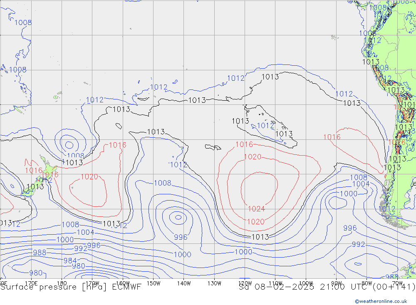416x305 pixels.
Task: Click the 'Surface pressure [hPa] ECMWF' title
Action: point(71,287)
